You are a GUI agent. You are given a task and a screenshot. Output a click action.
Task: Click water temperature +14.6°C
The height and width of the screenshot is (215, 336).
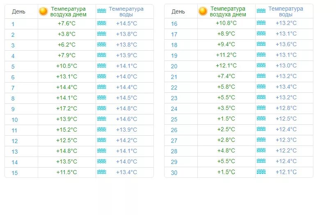click(x=127, y=119)
